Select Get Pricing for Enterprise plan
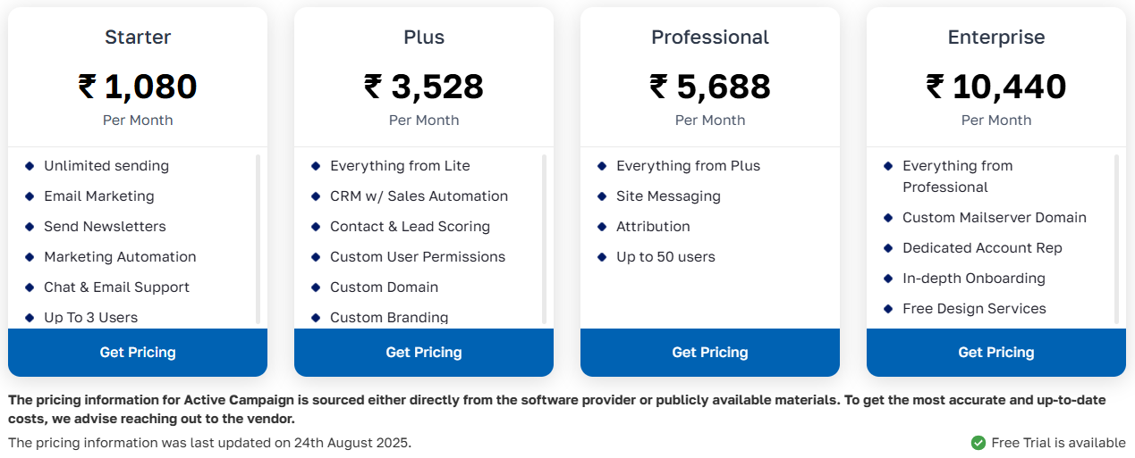This screenshot has height=458, width=1135. point(995,353)
